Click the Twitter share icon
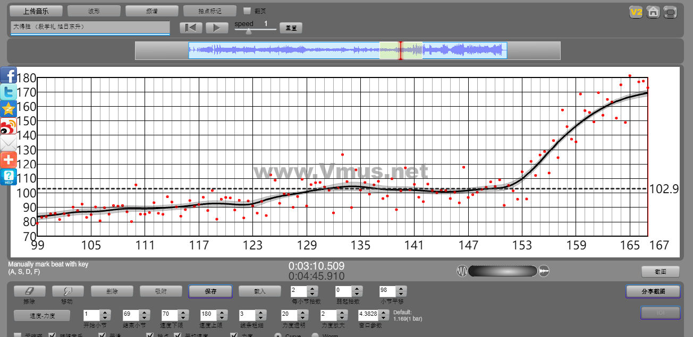 [x=9, y=92]
